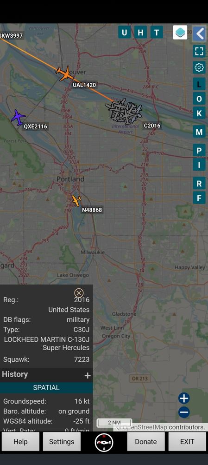This screenshot has height=465, width=208.
Task: Open Settings in the bottom bar
Action: click(x=62, y=442)
